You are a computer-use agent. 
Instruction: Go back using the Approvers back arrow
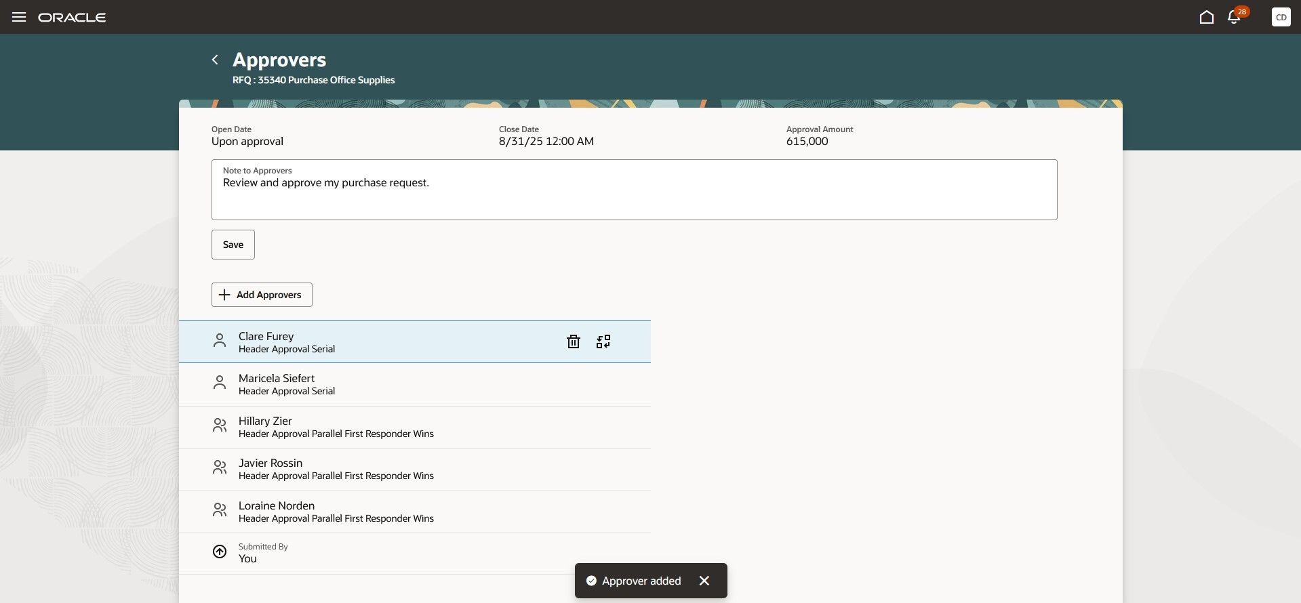(x=215, y=60)
